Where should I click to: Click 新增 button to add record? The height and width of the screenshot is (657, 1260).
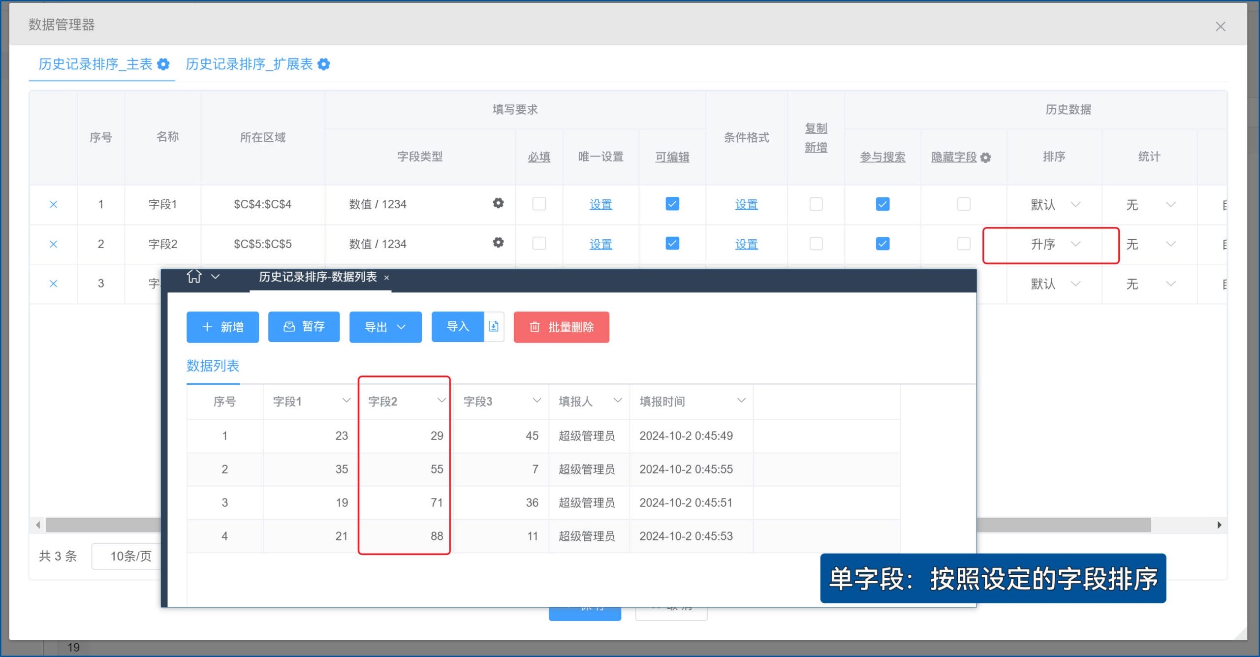click(x=222, y=327)
